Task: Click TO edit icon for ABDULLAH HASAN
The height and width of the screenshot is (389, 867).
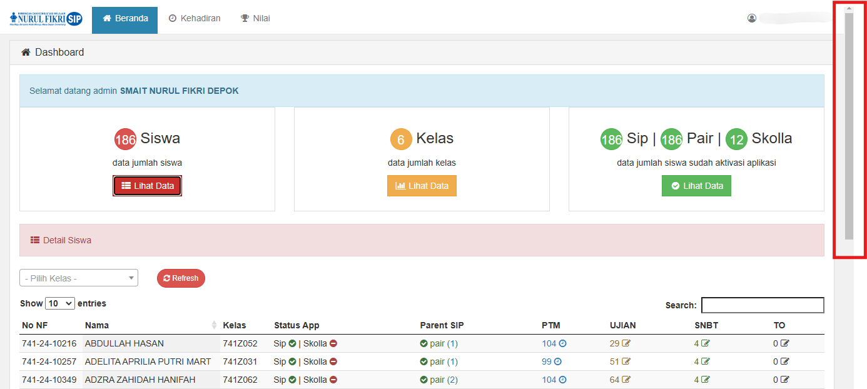Action: [785, 343]
